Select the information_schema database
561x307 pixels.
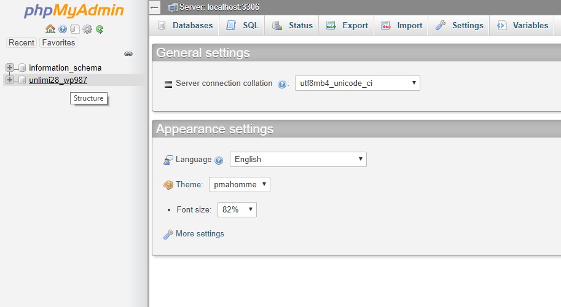tap(65, 68)
